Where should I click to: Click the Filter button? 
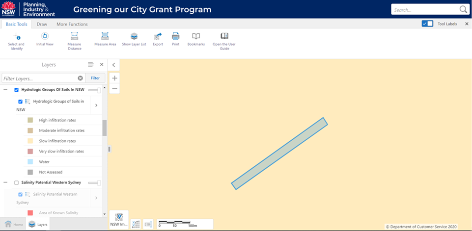click(x=95, y=78)
